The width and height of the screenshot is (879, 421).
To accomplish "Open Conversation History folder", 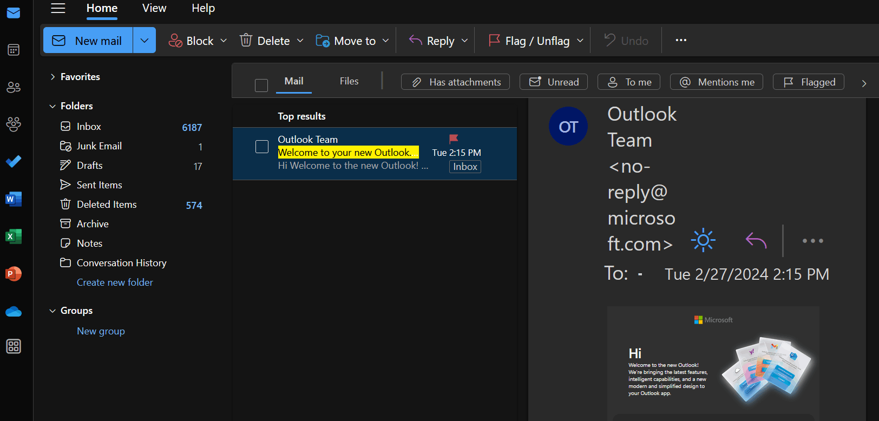I will pyautogui.click(x=130, y=263).
